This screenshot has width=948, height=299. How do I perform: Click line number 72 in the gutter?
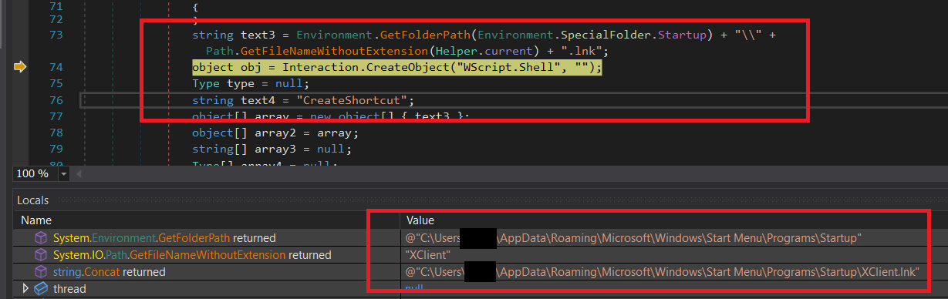click(x=56, y=18)
